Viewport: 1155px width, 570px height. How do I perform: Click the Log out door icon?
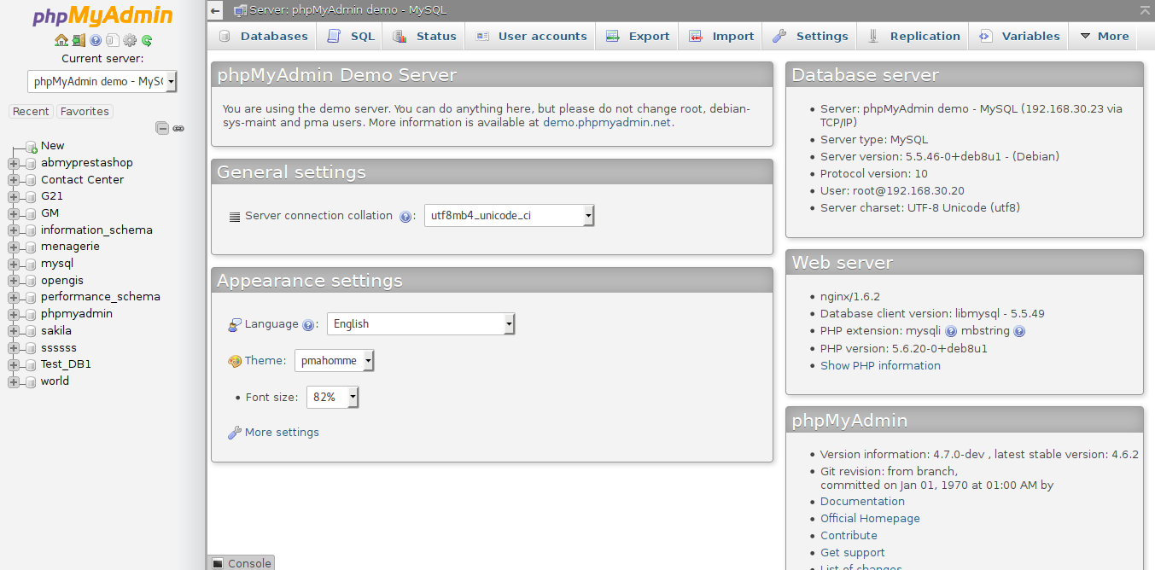(x=79, y=40)
